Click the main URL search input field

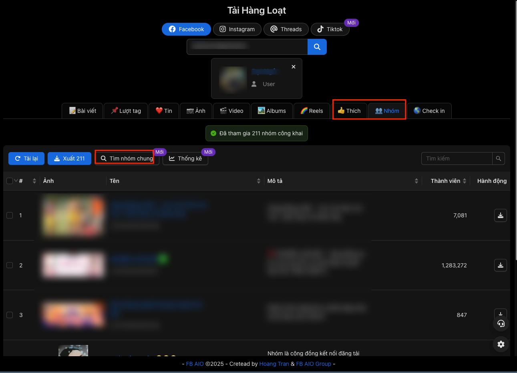pyautogui.click(x=247, y=47)
